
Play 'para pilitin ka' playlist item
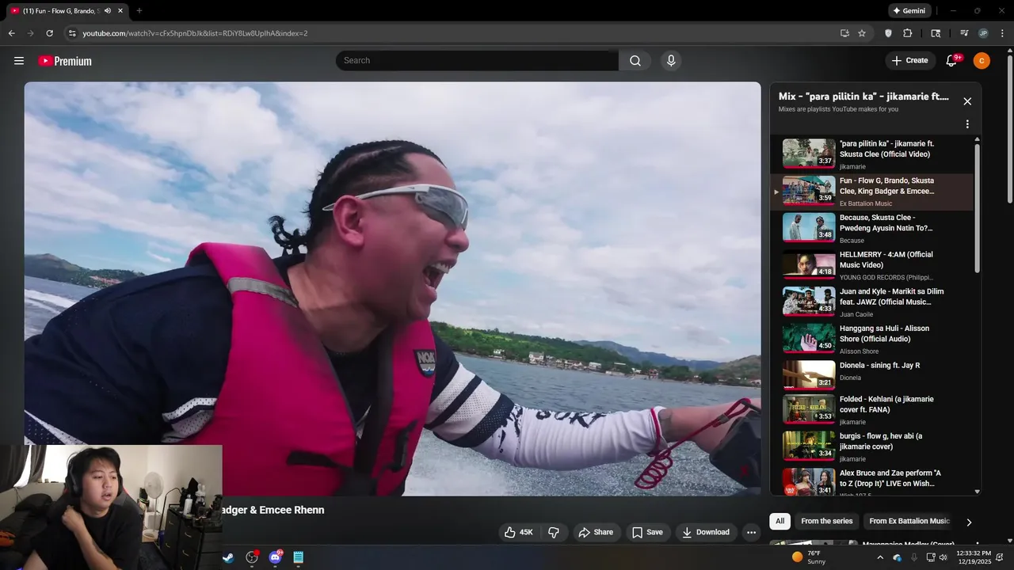[x=871, y=154]
